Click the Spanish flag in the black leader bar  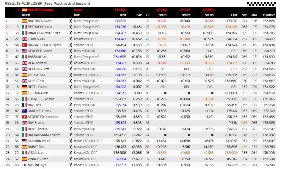[x=25, y=10]
